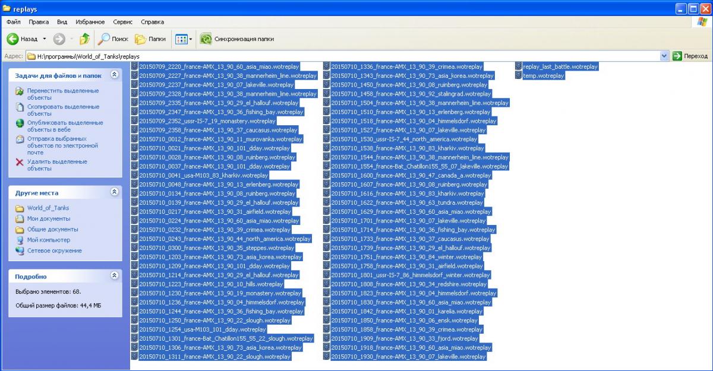Open the Tools (Сервис) menu

tap(122, 22)
